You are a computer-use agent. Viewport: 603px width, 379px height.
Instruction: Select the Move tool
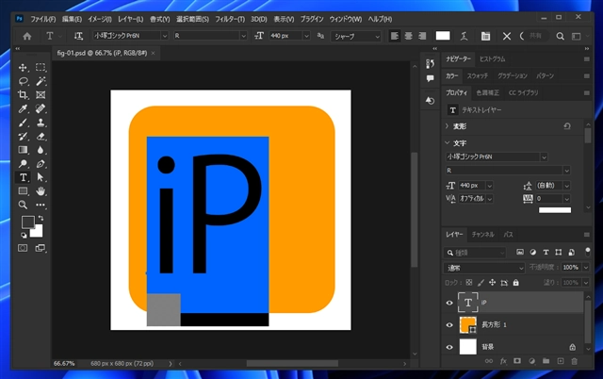coord(23,68)
